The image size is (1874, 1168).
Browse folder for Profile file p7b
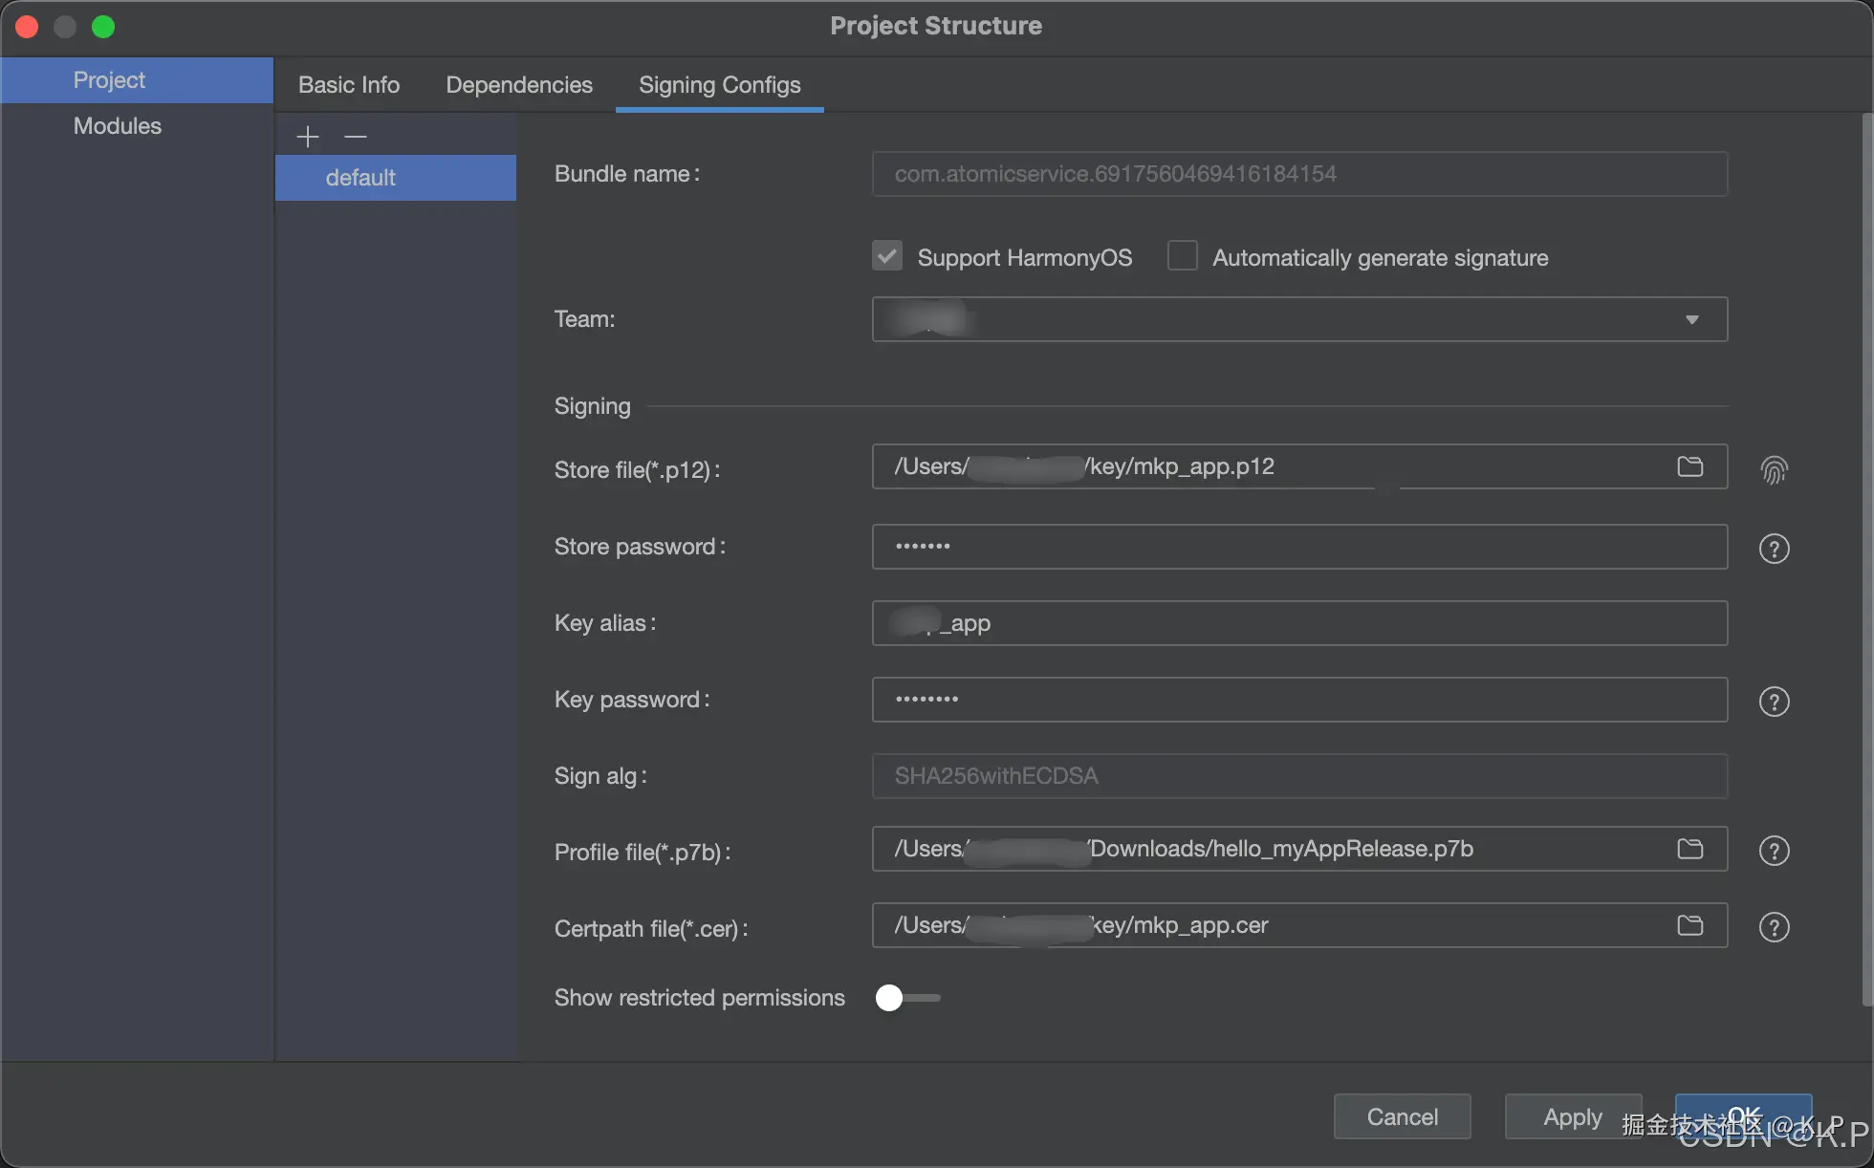1689,849
